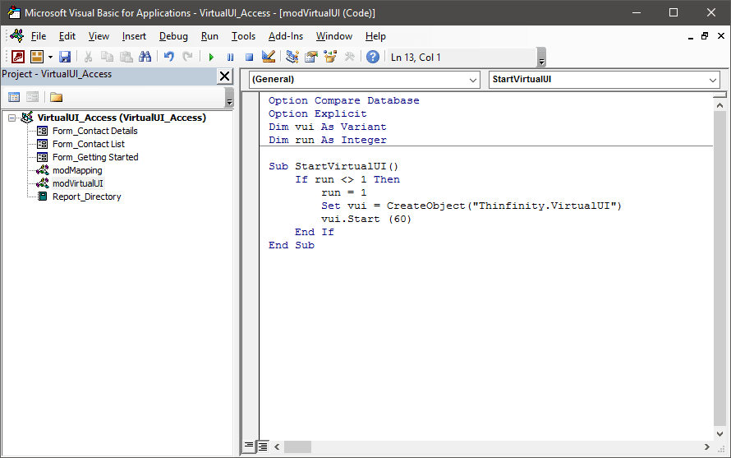The width and height of the screenshot is (731, 458).
Task: Select Form_Contact List in project tree
Action: coord(88,144)
